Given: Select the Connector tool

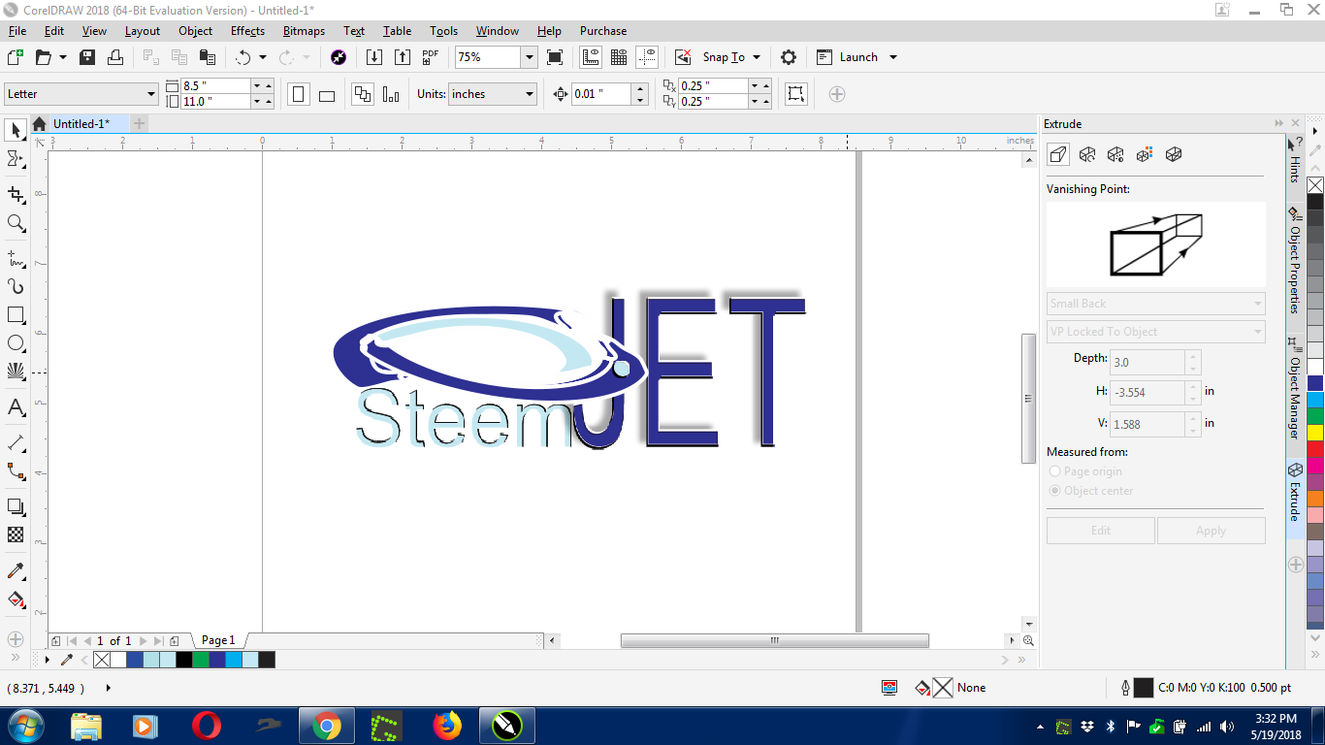Looking at the screenshot, I should [x=16, y=471].
